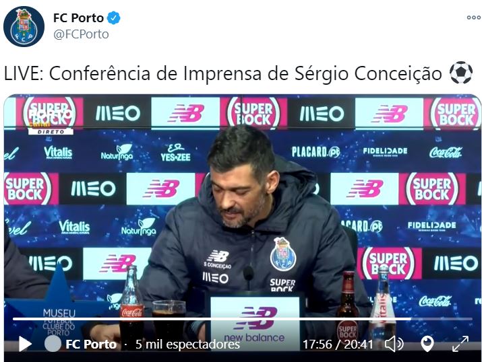Click the 17:56 / 20:41 time display
The height and width of the screenshot is (362, 482).
338,345
